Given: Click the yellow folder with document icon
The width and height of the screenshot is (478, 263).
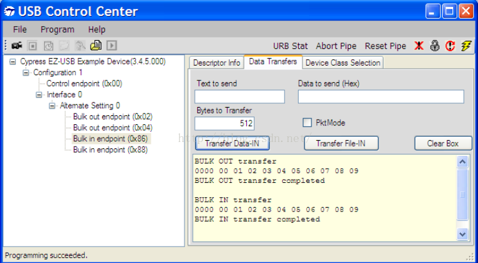Looking at the screenshot, I should pos(96,46).
